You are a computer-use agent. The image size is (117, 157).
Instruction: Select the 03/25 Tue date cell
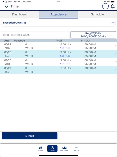7,54
